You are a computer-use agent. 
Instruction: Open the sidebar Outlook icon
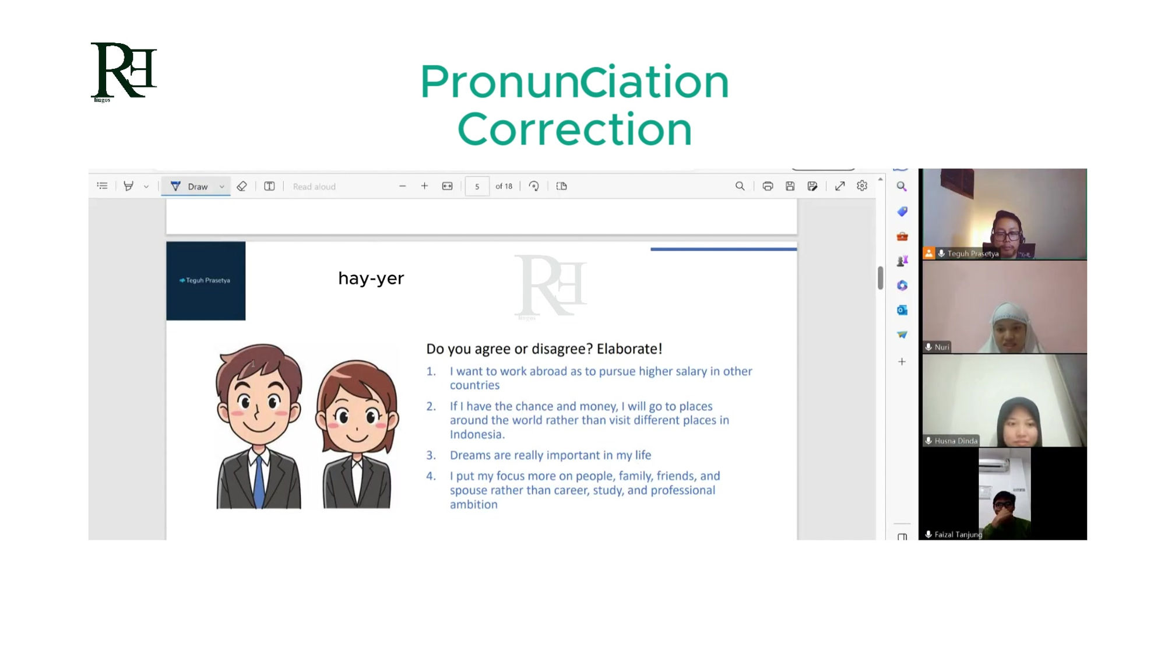[902, 311]
